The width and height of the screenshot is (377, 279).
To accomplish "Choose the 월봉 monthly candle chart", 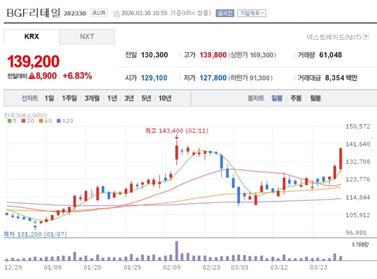I will (x=315, y=98).
